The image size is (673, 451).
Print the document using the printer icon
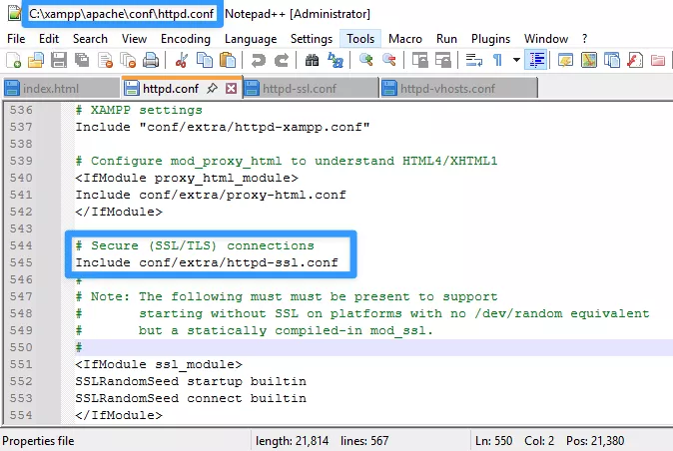pos(151,60)
